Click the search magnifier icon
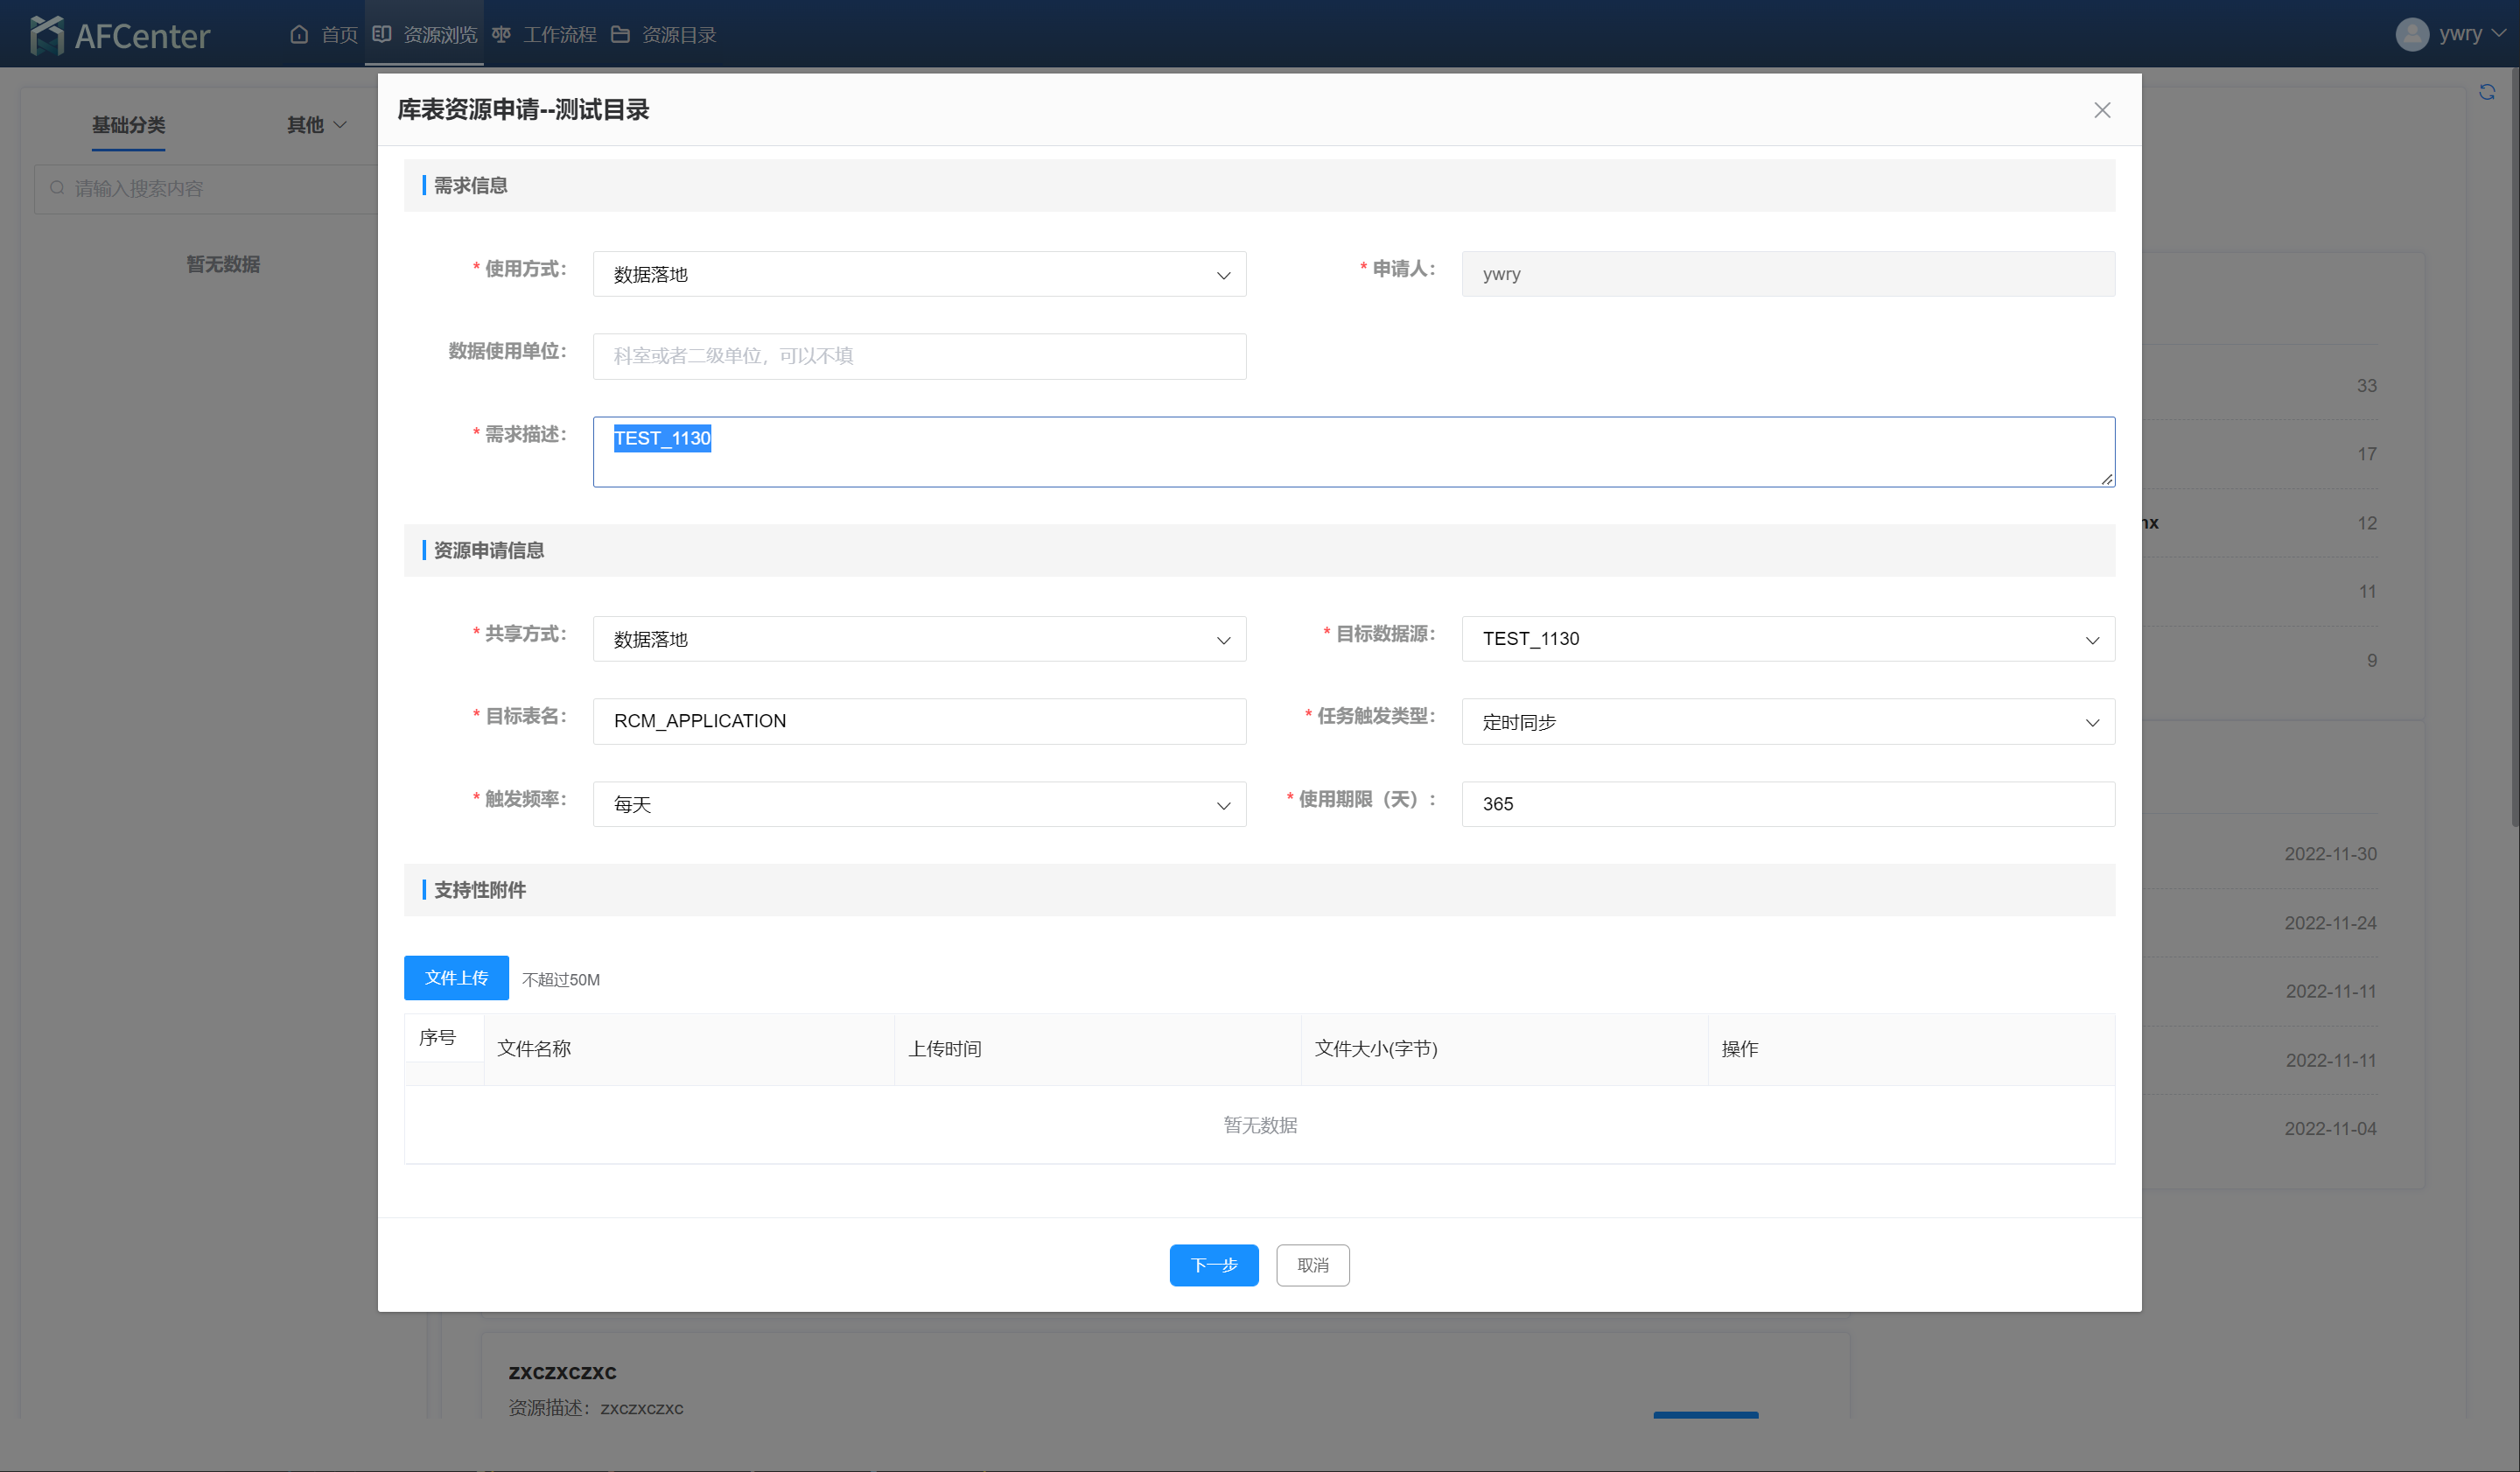Screen dimensions: 2520x1472 57,188
